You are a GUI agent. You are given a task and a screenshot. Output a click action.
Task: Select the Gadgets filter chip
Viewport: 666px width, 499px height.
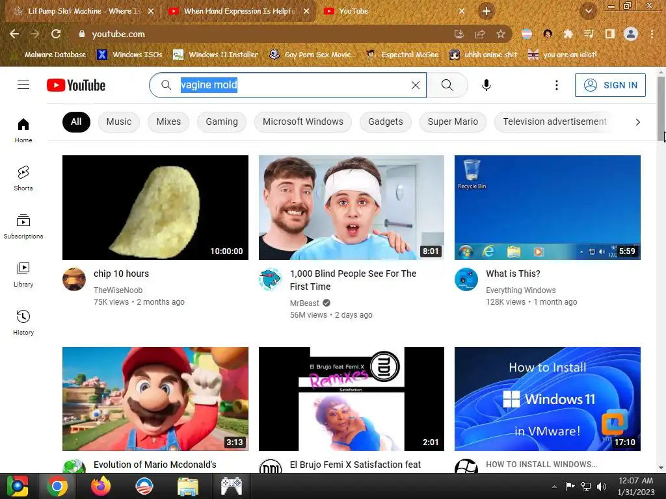tap(386, 122)
